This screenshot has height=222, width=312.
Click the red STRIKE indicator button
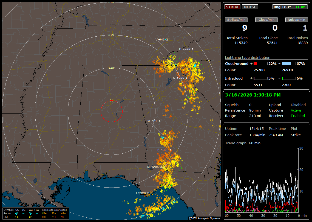tap(232, 7)
